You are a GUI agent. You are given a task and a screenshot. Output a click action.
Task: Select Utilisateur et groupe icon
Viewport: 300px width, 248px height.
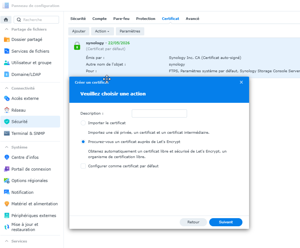coord(7,63)
